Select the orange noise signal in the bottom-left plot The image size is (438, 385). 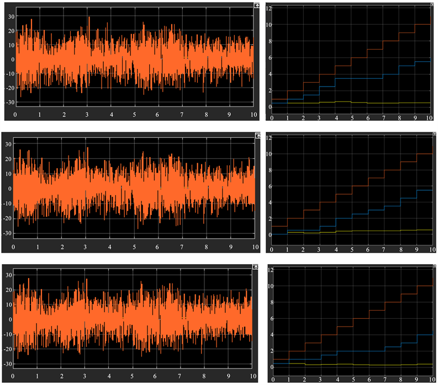tap(133, 320)
